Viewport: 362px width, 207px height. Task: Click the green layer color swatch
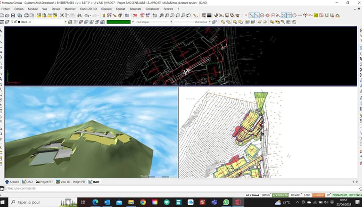[x=118, y=22]
